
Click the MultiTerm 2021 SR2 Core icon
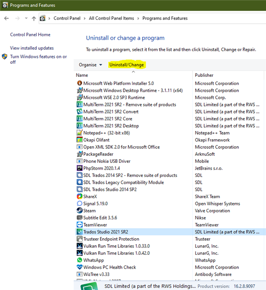tap(79, 118)
